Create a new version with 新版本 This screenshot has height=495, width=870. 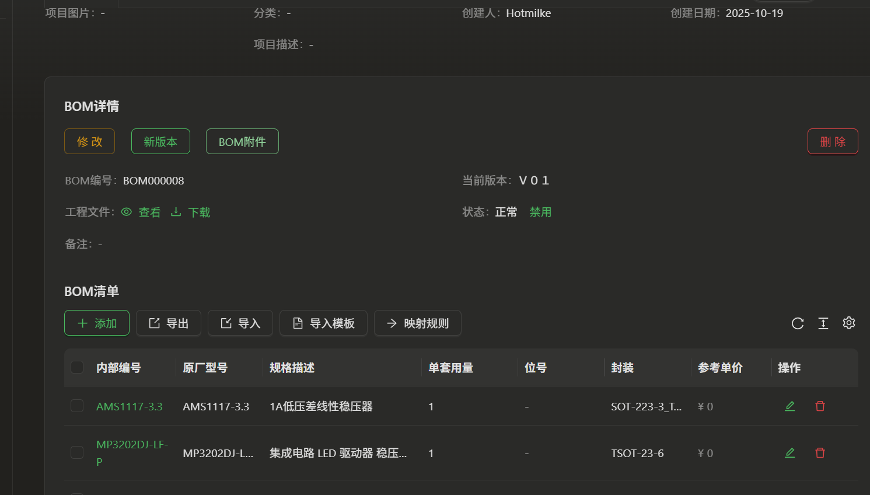tap(160, 141)
